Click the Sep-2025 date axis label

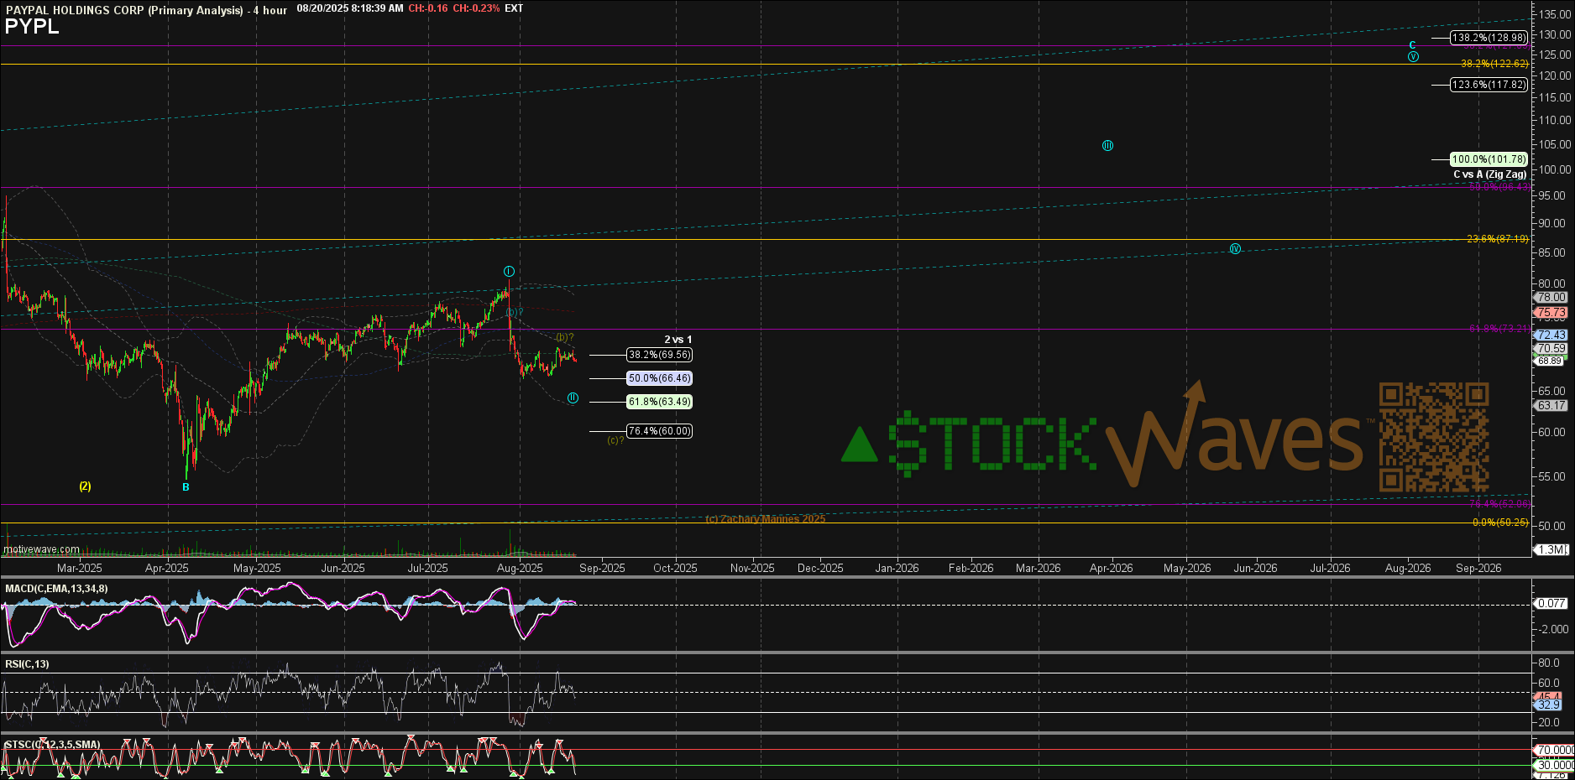tap(602, 569)
